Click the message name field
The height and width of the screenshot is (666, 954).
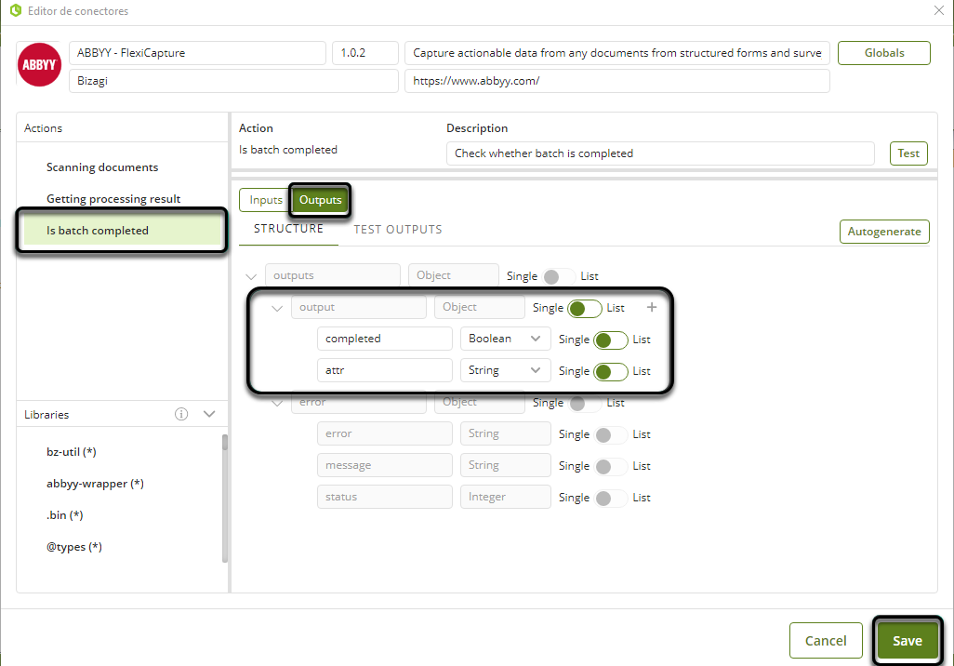[385, 465]
